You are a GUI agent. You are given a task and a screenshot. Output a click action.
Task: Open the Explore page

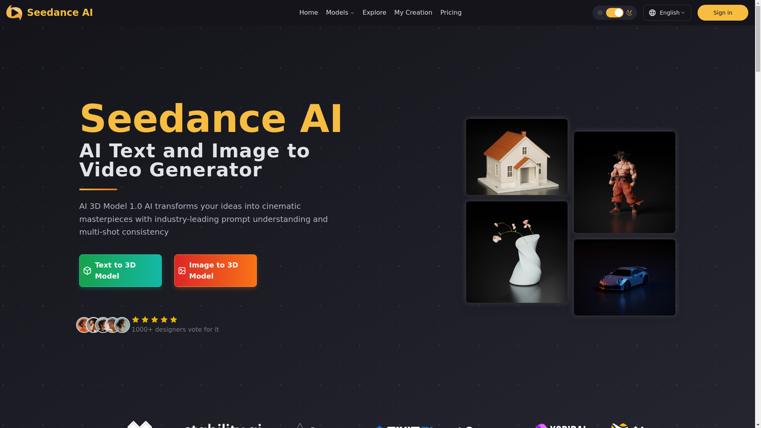(x=374, y=13)
